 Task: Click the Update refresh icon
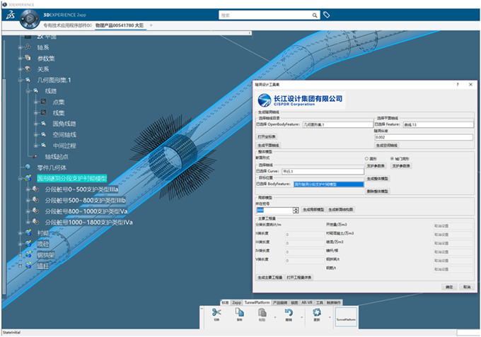coord(315,313)
